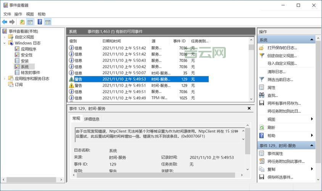Toggle the Show/Hide action pane icon
Screen dimensions: 322x191
tap(48, 22)
